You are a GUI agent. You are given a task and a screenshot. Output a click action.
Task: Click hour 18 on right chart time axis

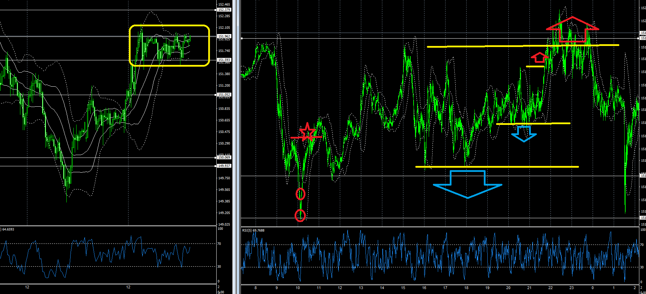click(x=466, y=288)
